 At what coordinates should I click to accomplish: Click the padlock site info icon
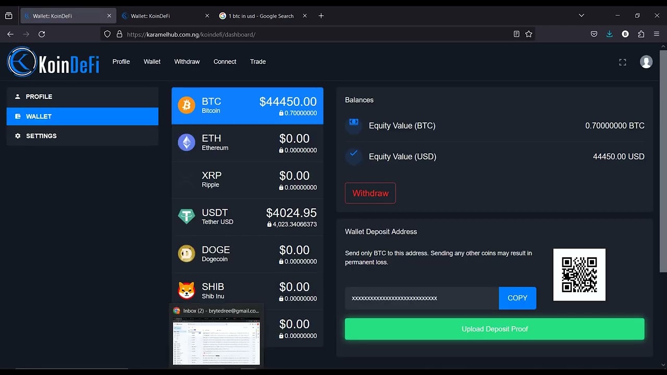(119, 34)
